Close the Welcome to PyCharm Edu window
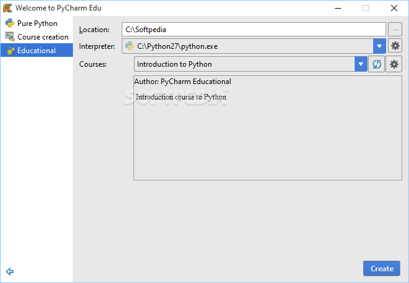This screenshot has height=283, width=409. [394, 8]
